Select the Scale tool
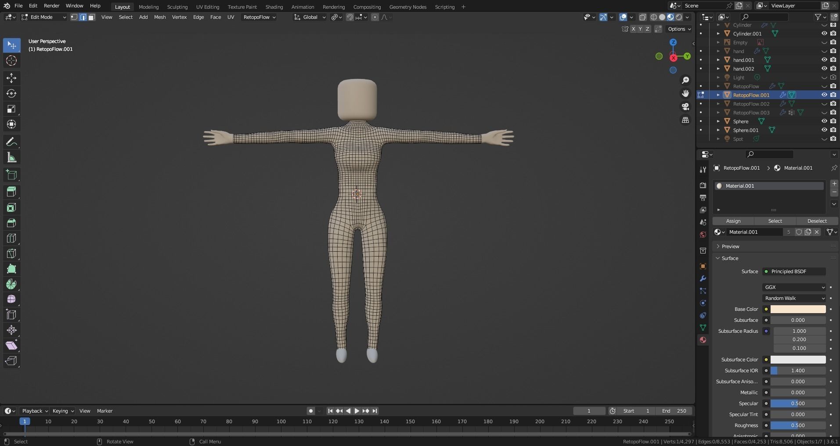Viewport: 840px width, 446px height. (11, 109)
